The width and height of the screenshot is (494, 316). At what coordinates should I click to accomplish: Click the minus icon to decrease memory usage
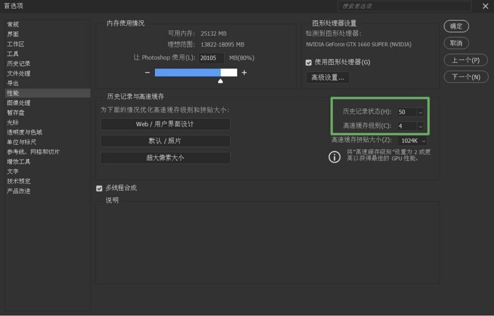[147, 72]
